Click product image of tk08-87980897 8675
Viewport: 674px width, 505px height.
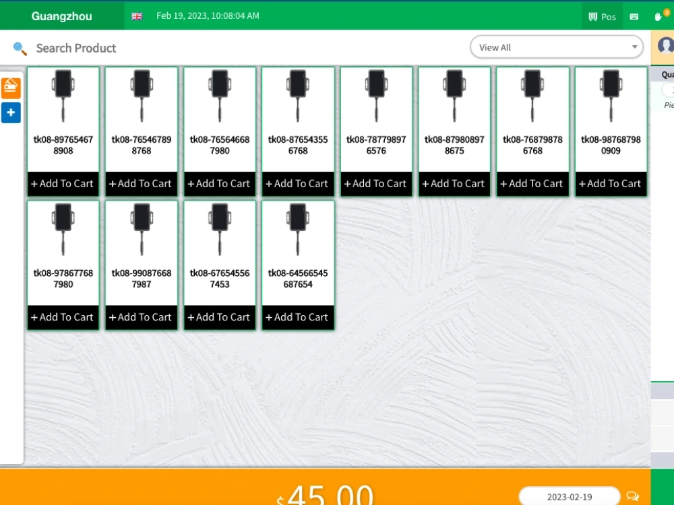pyautogui.click(x=454, y=96)
